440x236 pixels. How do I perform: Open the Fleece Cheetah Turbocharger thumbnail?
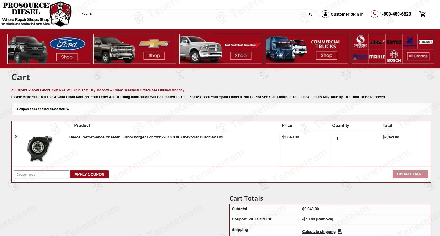point(40,148)
